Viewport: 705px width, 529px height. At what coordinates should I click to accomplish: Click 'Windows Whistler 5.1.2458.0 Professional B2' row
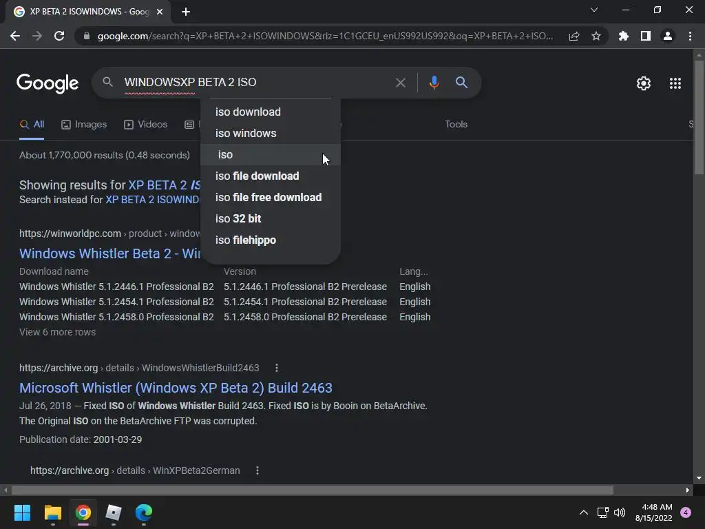click(116, 317)
